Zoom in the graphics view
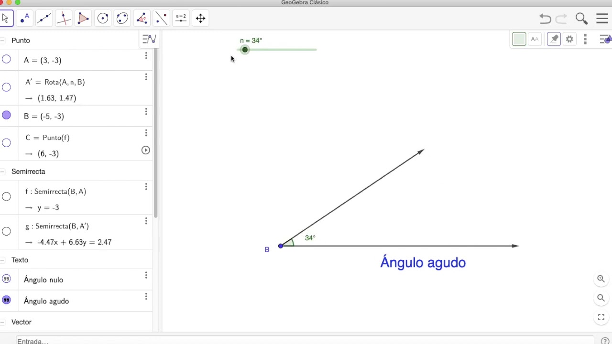612x344 pixels. pos(601,279)
